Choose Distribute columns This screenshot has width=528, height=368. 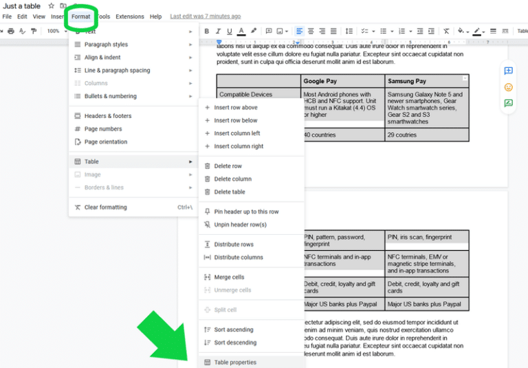[x=252, y=257]
